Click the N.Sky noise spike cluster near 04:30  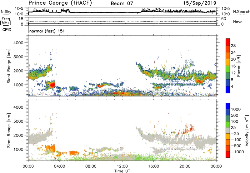(65, 11)
